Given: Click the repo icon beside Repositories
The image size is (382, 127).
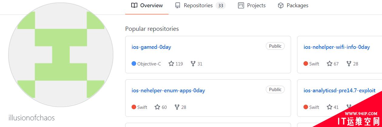Looking at the screenshot, I should click(x=178, y=5).
